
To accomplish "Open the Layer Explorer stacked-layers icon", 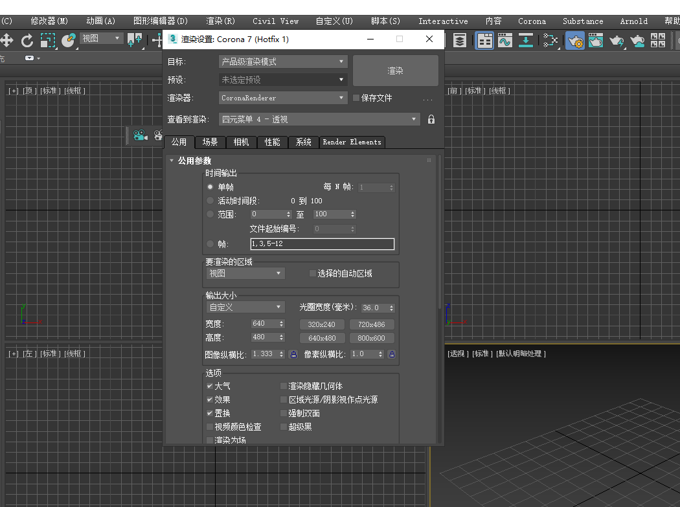I will [x=459, y=41].
